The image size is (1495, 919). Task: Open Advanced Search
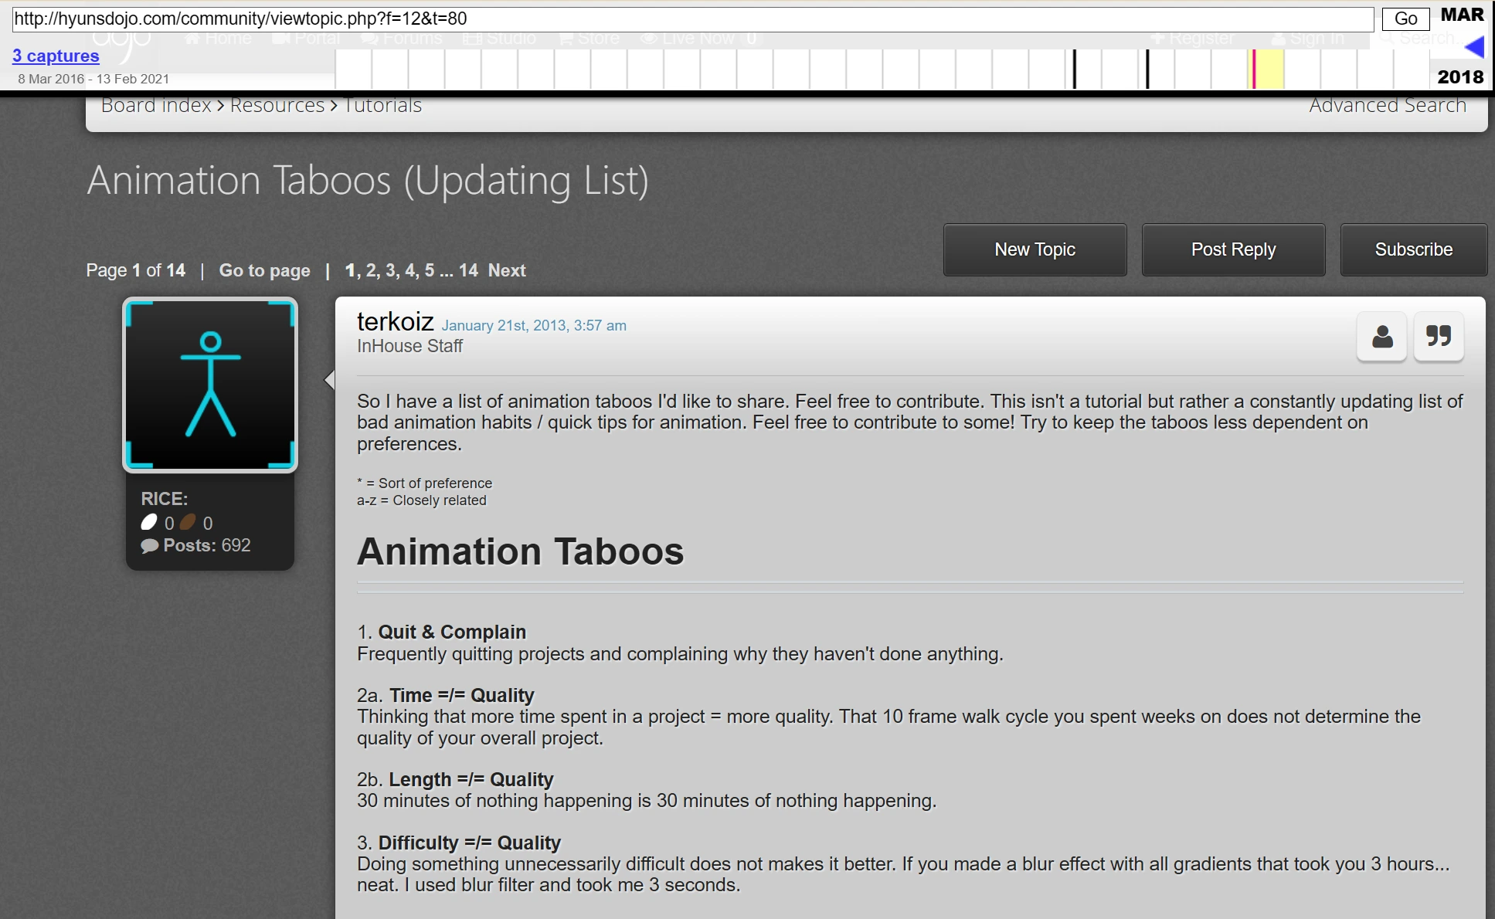coord(1388,106)
